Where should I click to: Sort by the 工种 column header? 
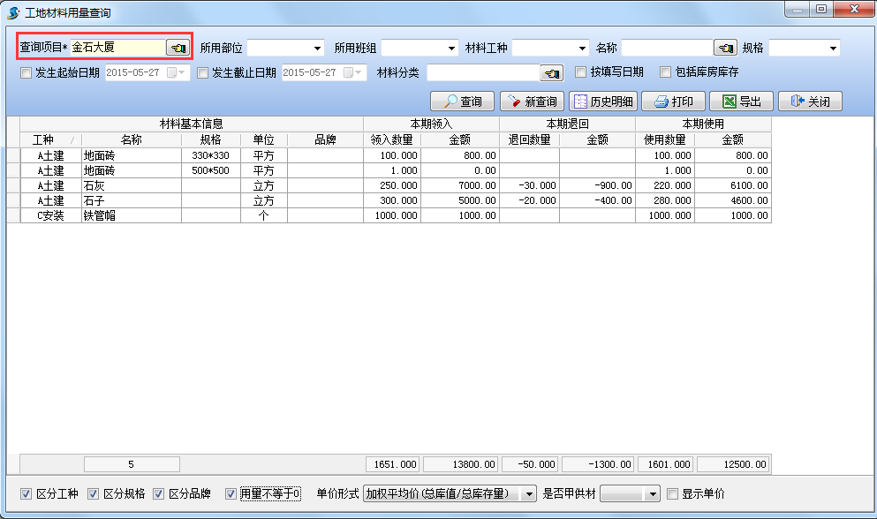click(x=43, y=139)
